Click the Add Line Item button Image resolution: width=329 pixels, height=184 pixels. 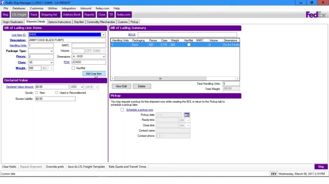94,74
